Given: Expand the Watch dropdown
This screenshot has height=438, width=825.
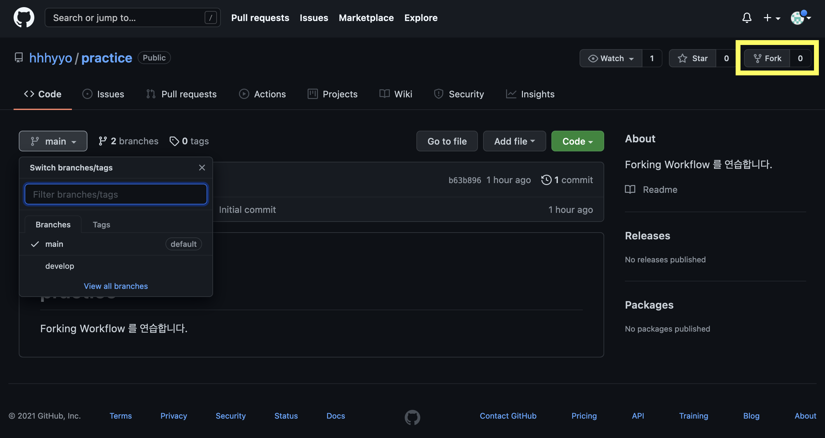Looking at the screenshot, I should [611, 58].
